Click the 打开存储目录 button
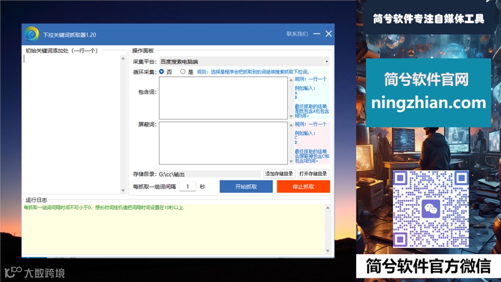501x282 pixels. pyautogui.click(x=313, y=174)
